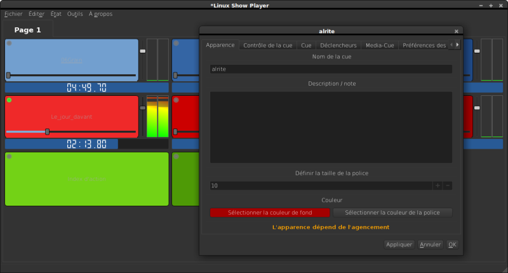The image size is (508, 273).
Task: Open the Media-Cue tab
Action: [380, 45]
